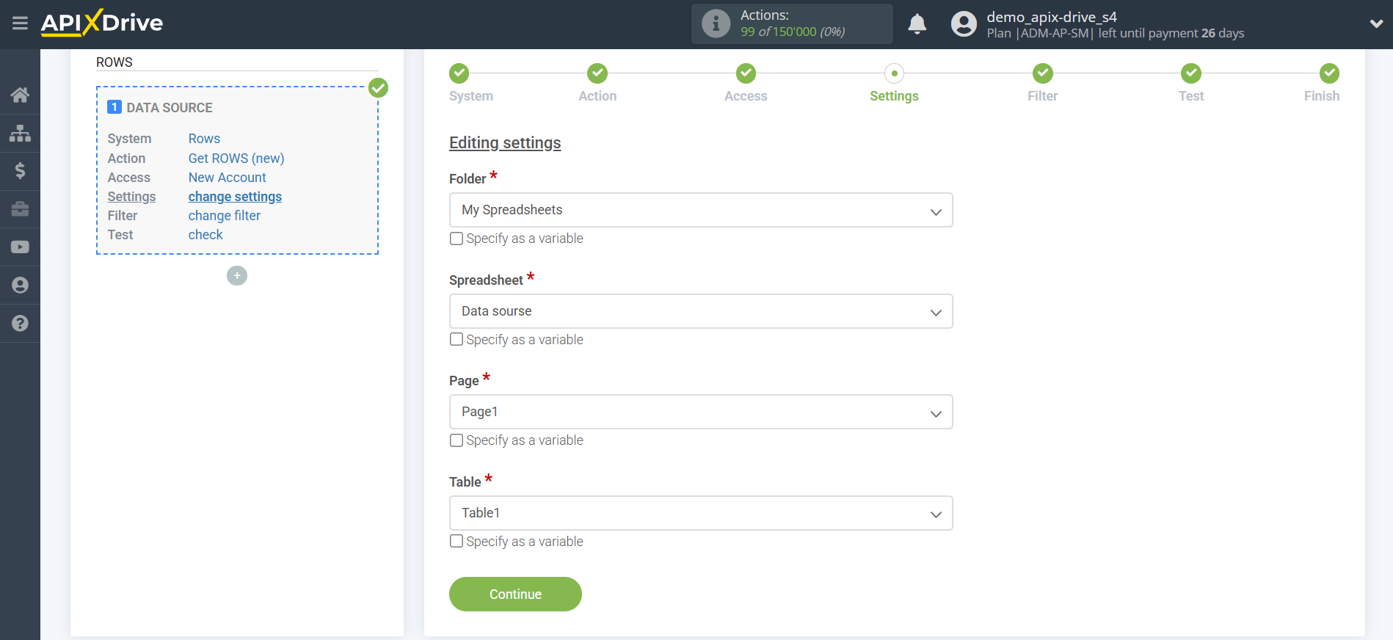Image resolution: width=1393 pixels, height=640 pixels.
Task: Tick 'Specify as a variable' under Table
Action: pyautogui.click(x=457, y=542)
